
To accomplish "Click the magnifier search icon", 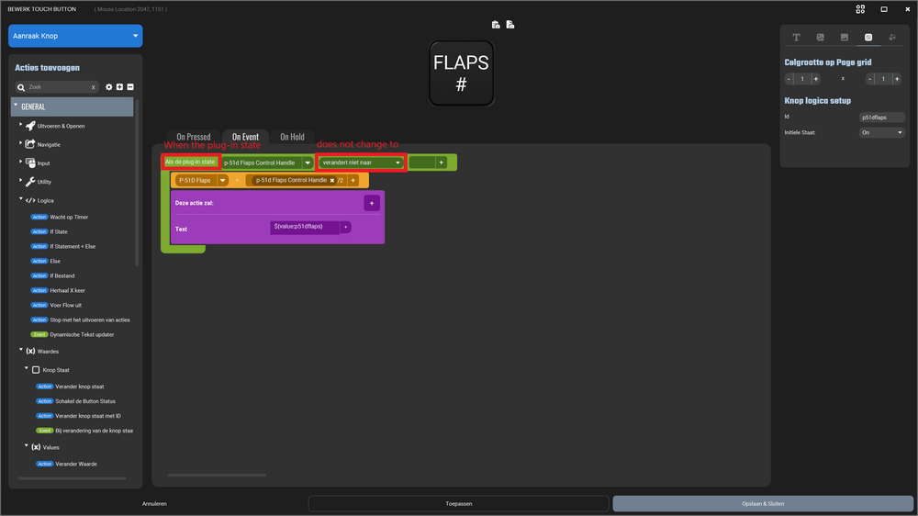I will tap(21, 87).
